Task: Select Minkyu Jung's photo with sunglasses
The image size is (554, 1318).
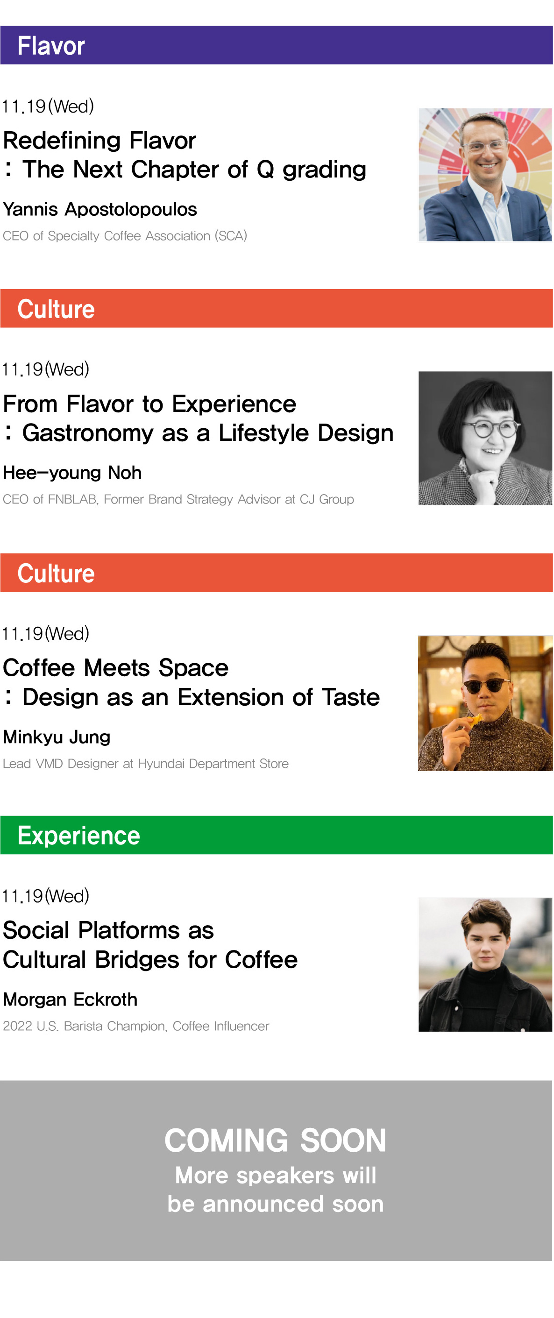Action: coord(484,703)
